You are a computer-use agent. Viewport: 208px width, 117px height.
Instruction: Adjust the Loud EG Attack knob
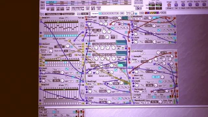96,48
